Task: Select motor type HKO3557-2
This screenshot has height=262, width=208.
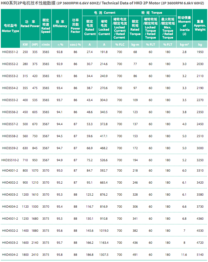Action: click(10, 124)
